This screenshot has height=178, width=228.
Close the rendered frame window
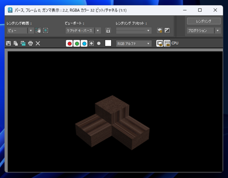point(215,10)
